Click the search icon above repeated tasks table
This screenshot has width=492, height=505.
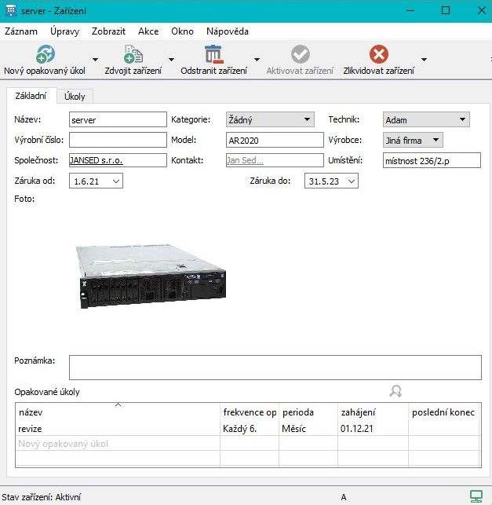tap(395, 391)
